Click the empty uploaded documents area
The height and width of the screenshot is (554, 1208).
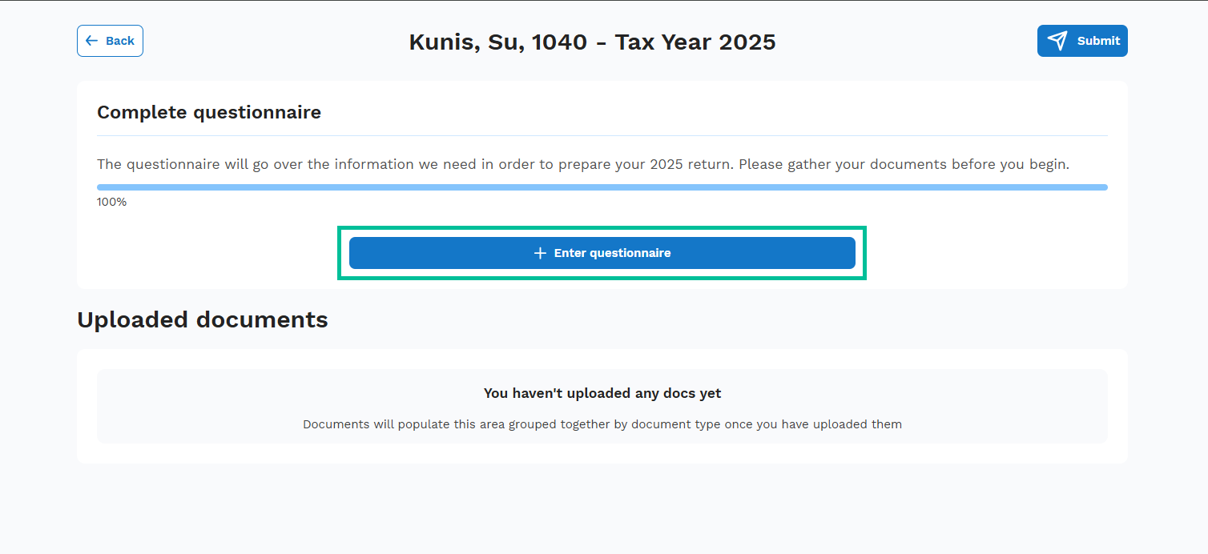602,404
